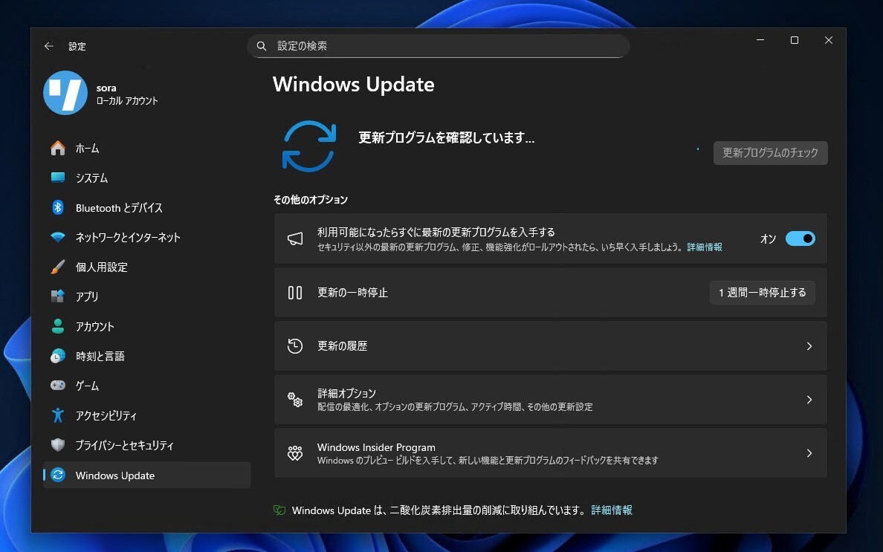Click the Windows Update page heading

[354, 85]
